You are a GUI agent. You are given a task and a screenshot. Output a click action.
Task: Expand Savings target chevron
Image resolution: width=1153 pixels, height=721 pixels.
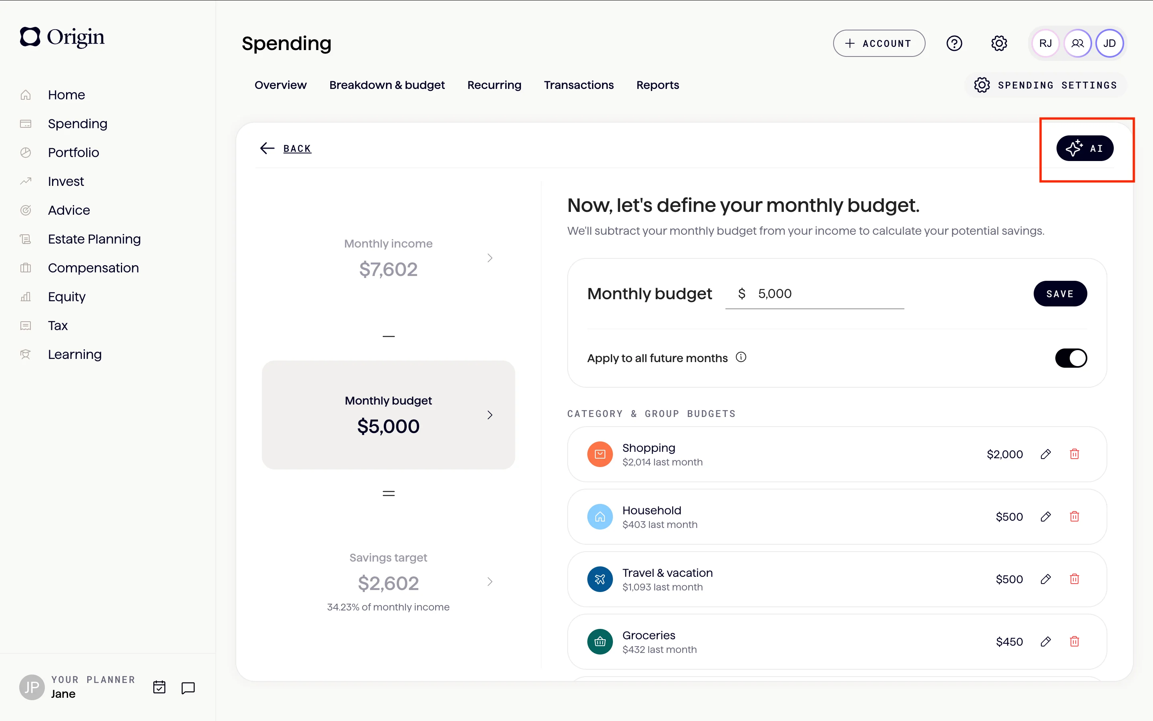[490, 581]
